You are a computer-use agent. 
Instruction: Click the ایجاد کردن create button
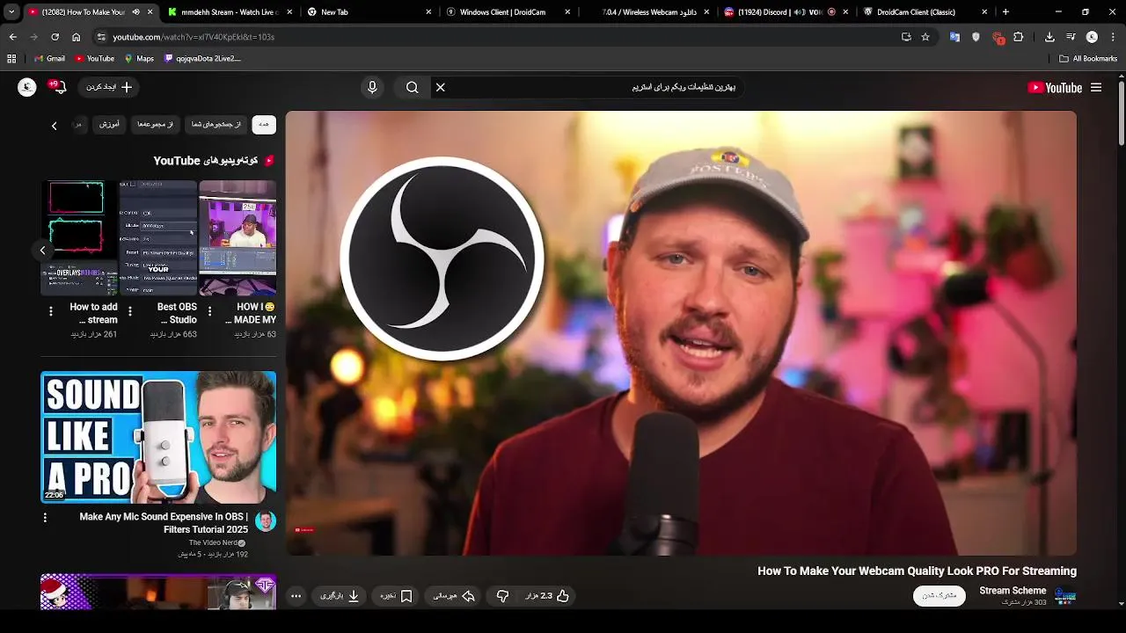coord(108,87)
